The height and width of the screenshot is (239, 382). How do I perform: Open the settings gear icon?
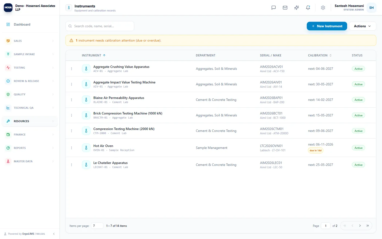(323, 8)
